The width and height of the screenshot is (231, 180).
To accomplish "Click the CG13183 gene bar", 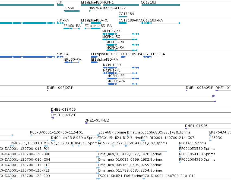I will coord(160,5).
